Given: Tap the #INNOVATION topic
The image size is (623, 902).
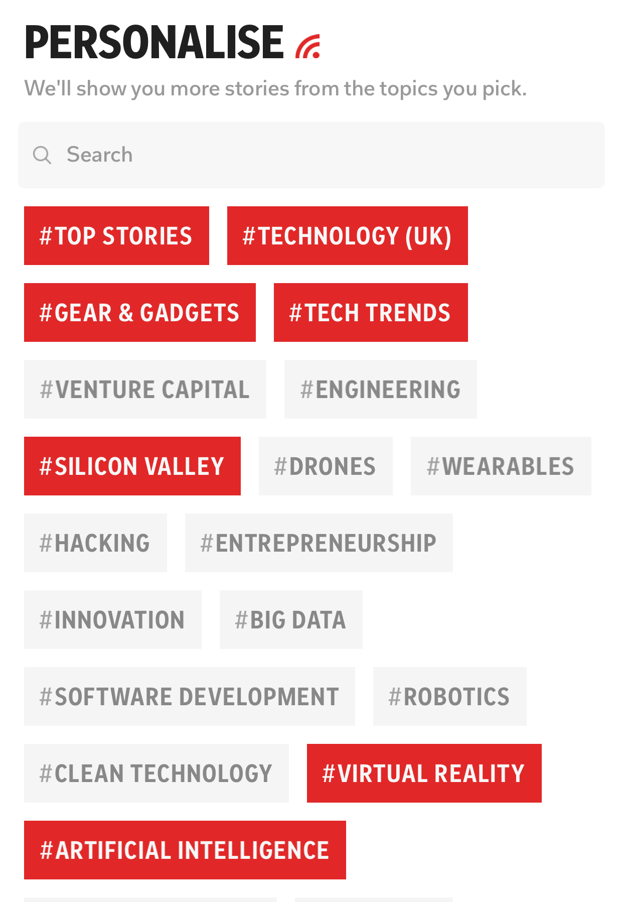Looking at the screenshot, I should pyautogui.click(x=113, y=620).
